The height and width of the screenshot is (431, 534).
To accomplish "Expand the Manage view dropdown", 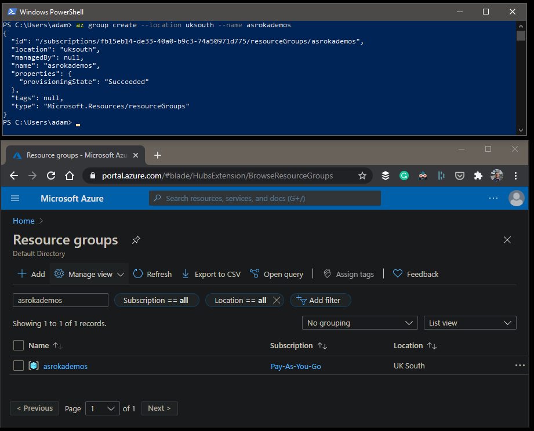I will click(x=90, y=274).
